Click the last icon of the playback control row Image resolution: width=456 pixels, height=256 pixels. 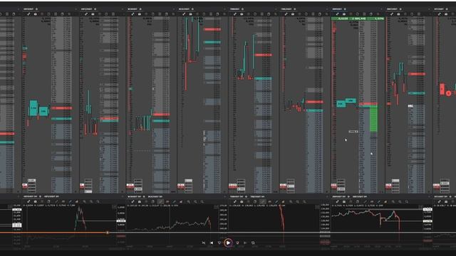pos(253,242)
